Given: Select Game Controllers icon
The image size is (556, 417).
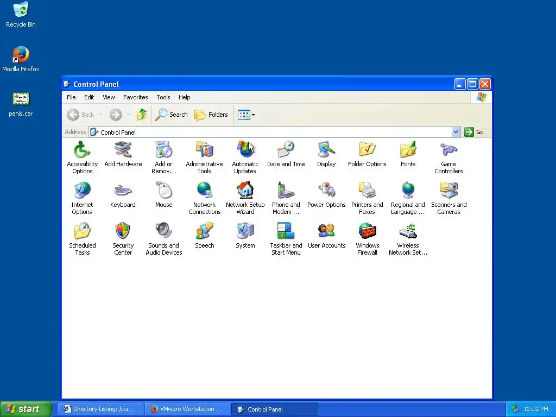Looking at the screenshot, I should point(448,157).
